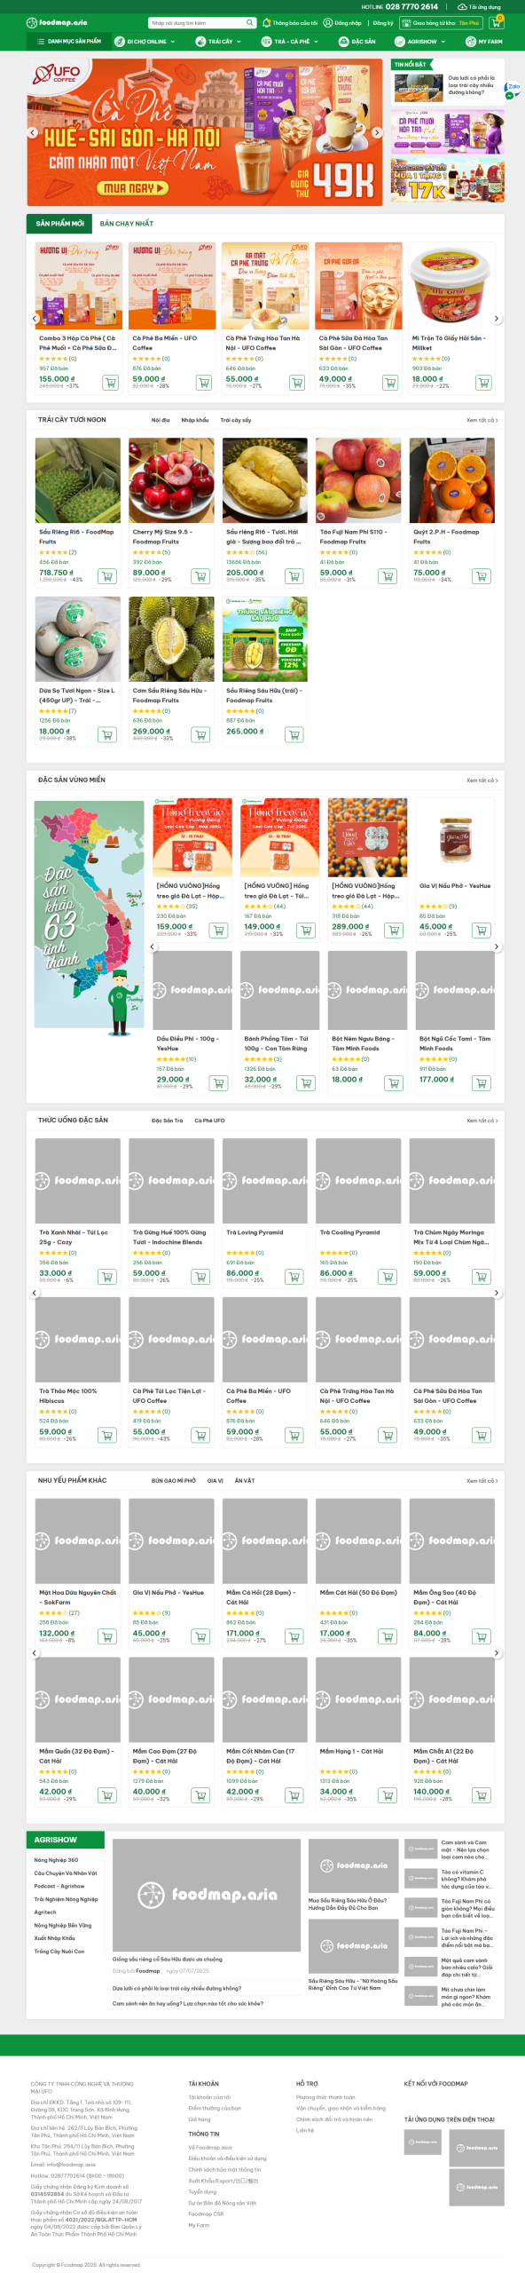Add 'Bột Ngũ Cốc Tami' to cart
Screen dimensions: 525x2273
coord(482,1083)
